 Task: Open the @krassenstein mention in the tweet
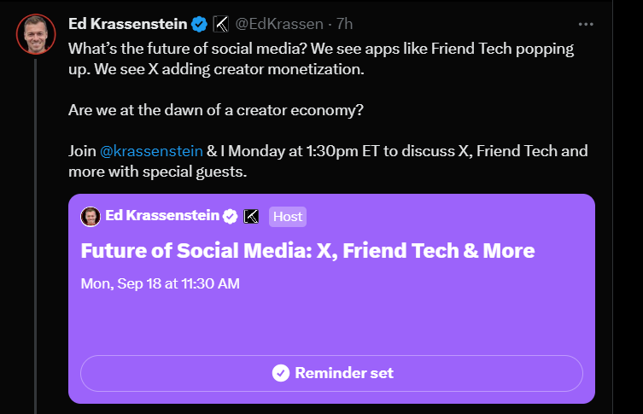click(x=152, y=151)
